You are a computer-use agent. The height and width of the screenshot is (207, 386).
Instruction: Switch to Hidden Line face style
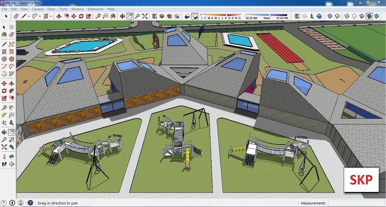[x=354, y=16]
